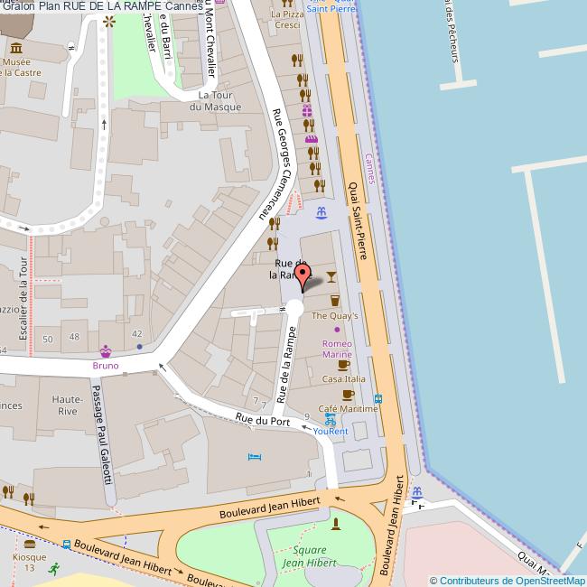Click the hotel bed icon below Rue du Port

(x=255, y=457)
